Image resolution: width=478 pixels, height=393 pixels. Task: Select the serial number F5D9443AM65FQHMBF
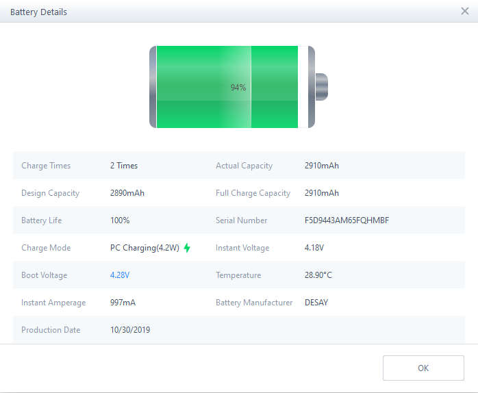coord(347,220)
